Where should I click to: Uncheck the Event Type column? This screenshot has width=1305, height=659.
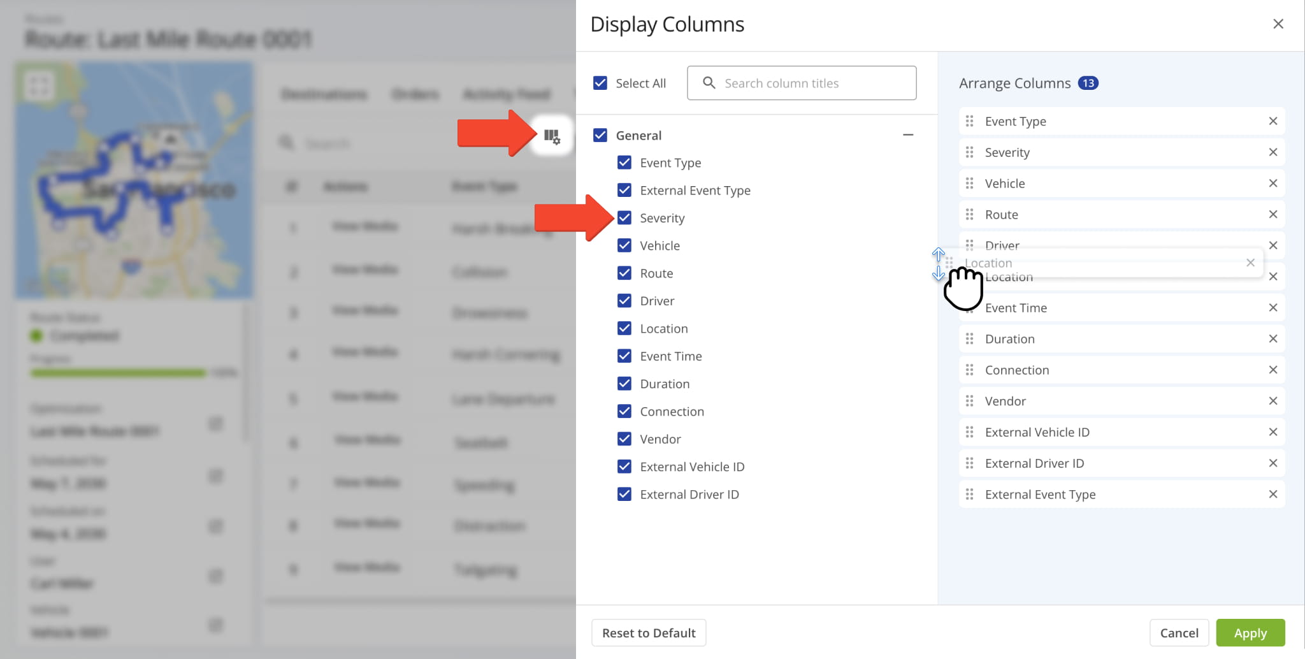[x=624, y=163]
